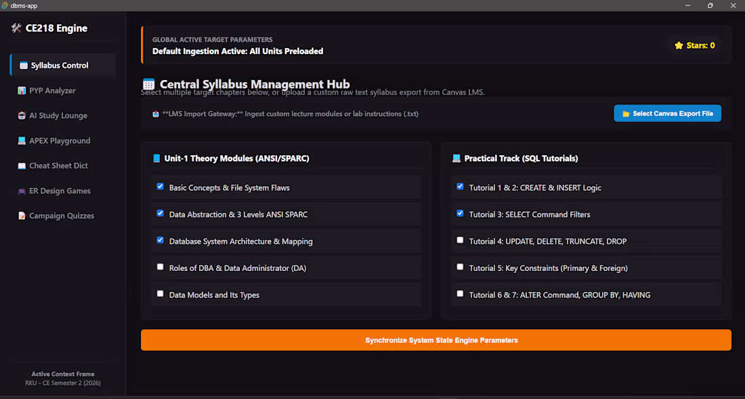Click the AI Study Lounge robot icon
Image resolution: width=745 pixels, height=399 pixels.
tap(22, 116)
